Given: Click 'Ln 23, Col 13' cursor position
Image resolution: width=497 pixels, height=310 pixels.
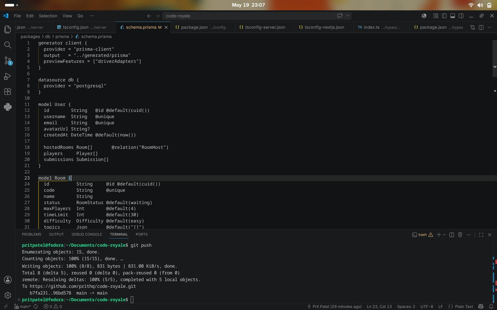Looking at the screenshot, I should 379,306.
